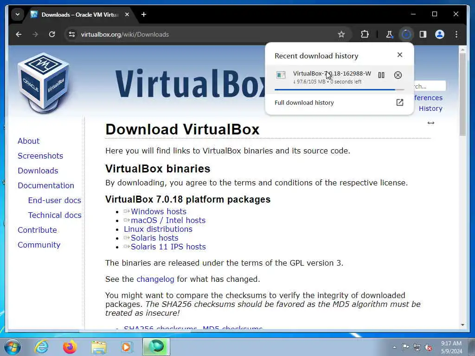
Task: Click the Action Center flag icon
Action: pos(405,347)
